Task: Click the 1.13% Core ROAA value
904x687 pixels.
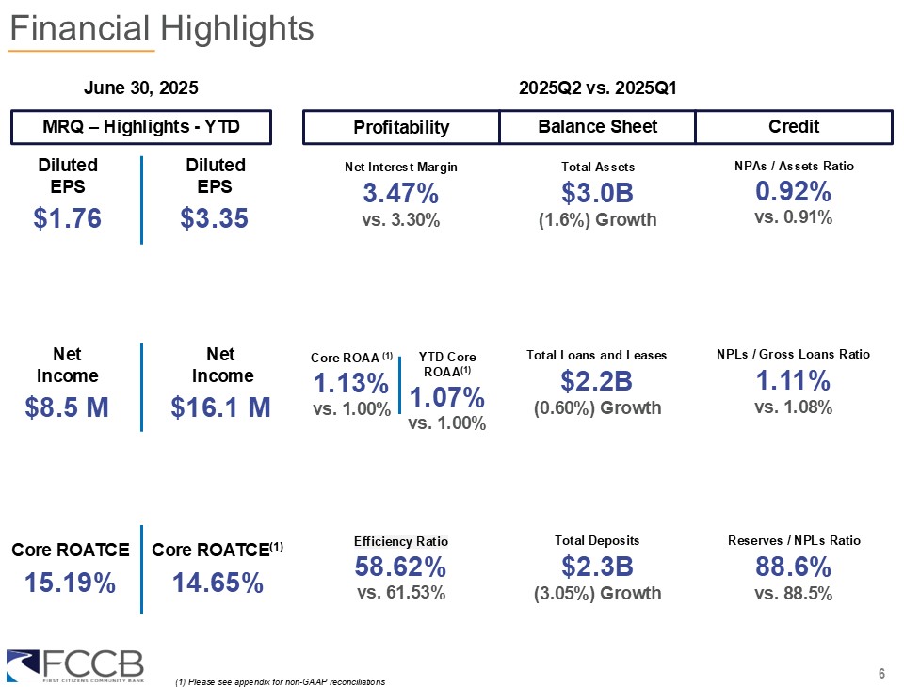Action: (350, 383)
